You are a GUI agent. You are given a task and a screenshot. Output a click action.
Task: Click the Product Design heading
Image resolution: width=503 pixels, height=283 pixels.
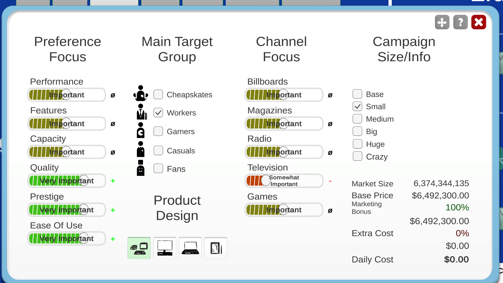click(177, 208)
